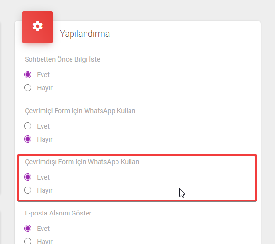Click the Hayır text label under Çevrimdışı Form

(45, 190)
